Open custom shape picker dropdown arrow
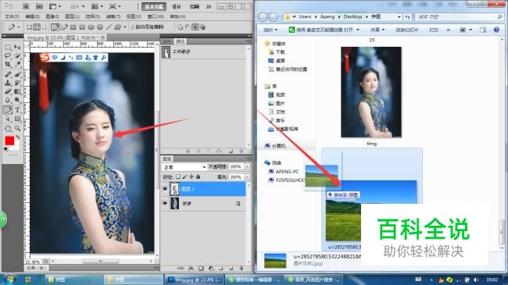The height and width of the screenshot is (285, 508). [125, 27]
